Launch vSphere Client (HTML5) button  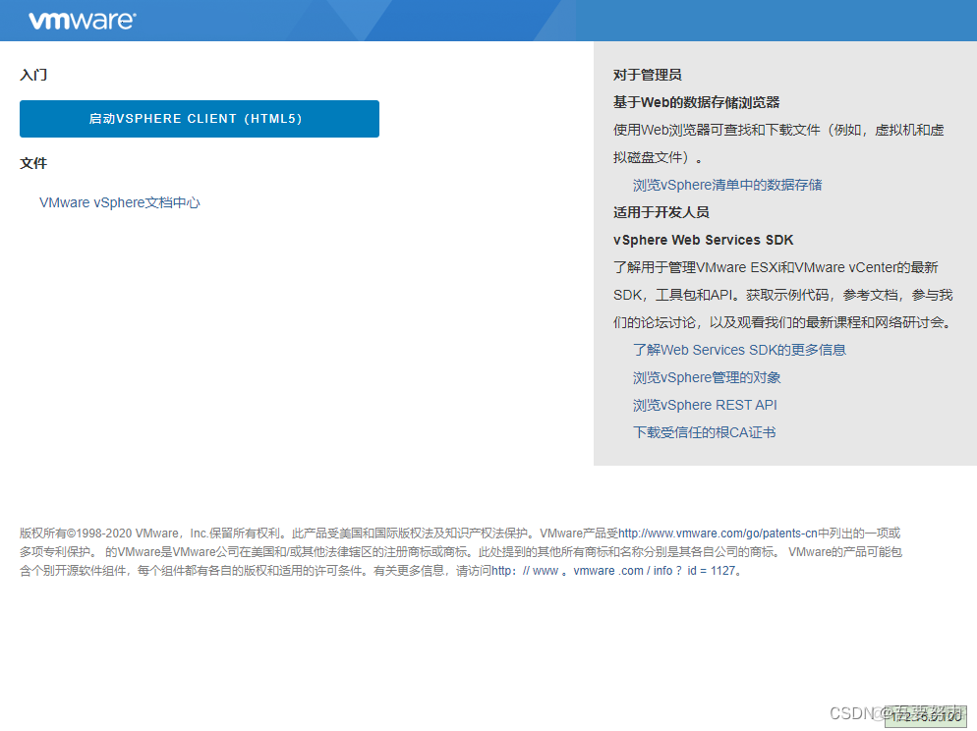click(x=200, y=118)
